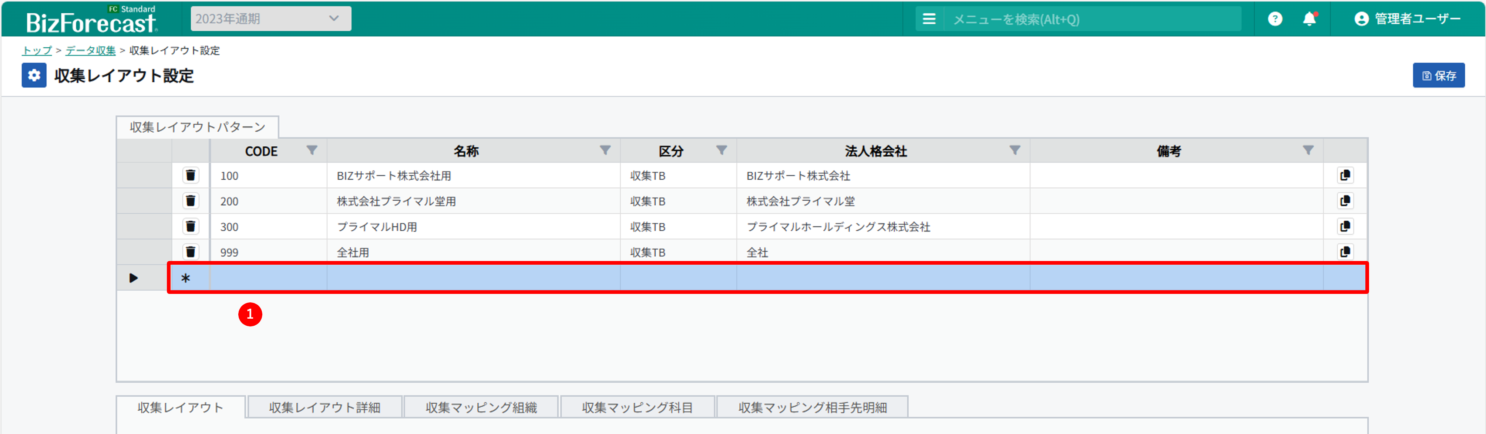This screenshot has height=434, width=1486.
Task: Expand the 2023年通期 period dropdown
Action: click(270, 18)
